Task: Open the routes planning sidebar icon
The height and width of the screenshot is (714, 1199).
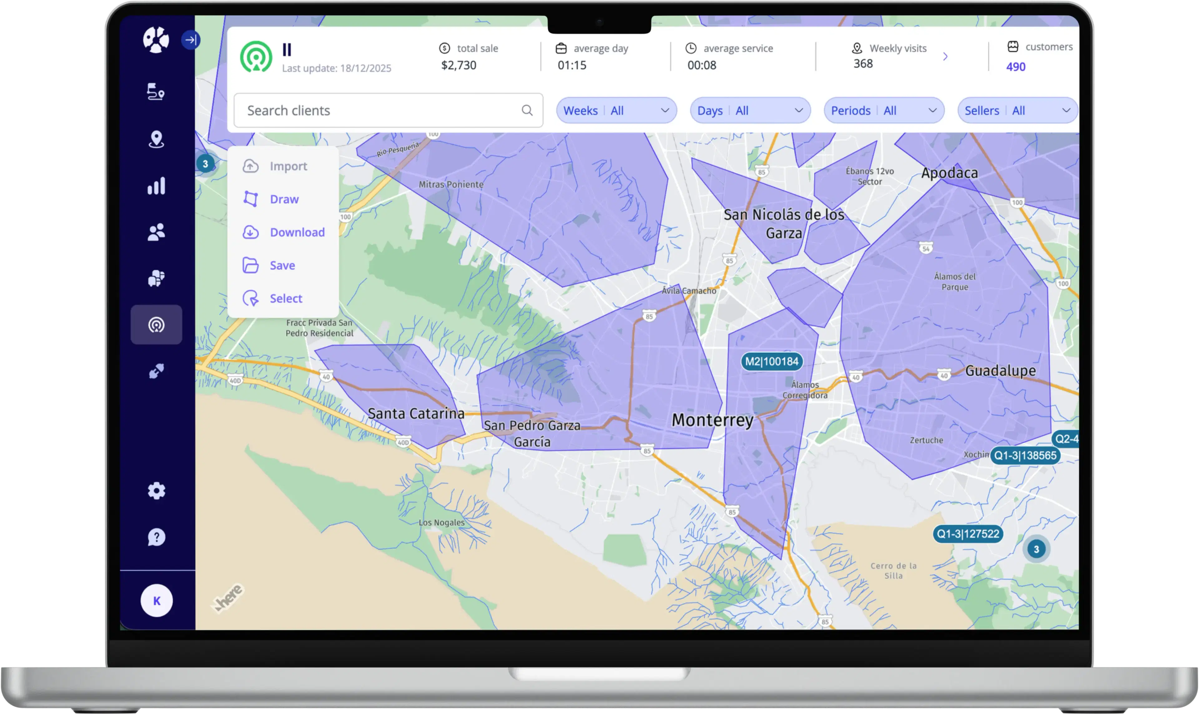Action: (x=156, y=92)
